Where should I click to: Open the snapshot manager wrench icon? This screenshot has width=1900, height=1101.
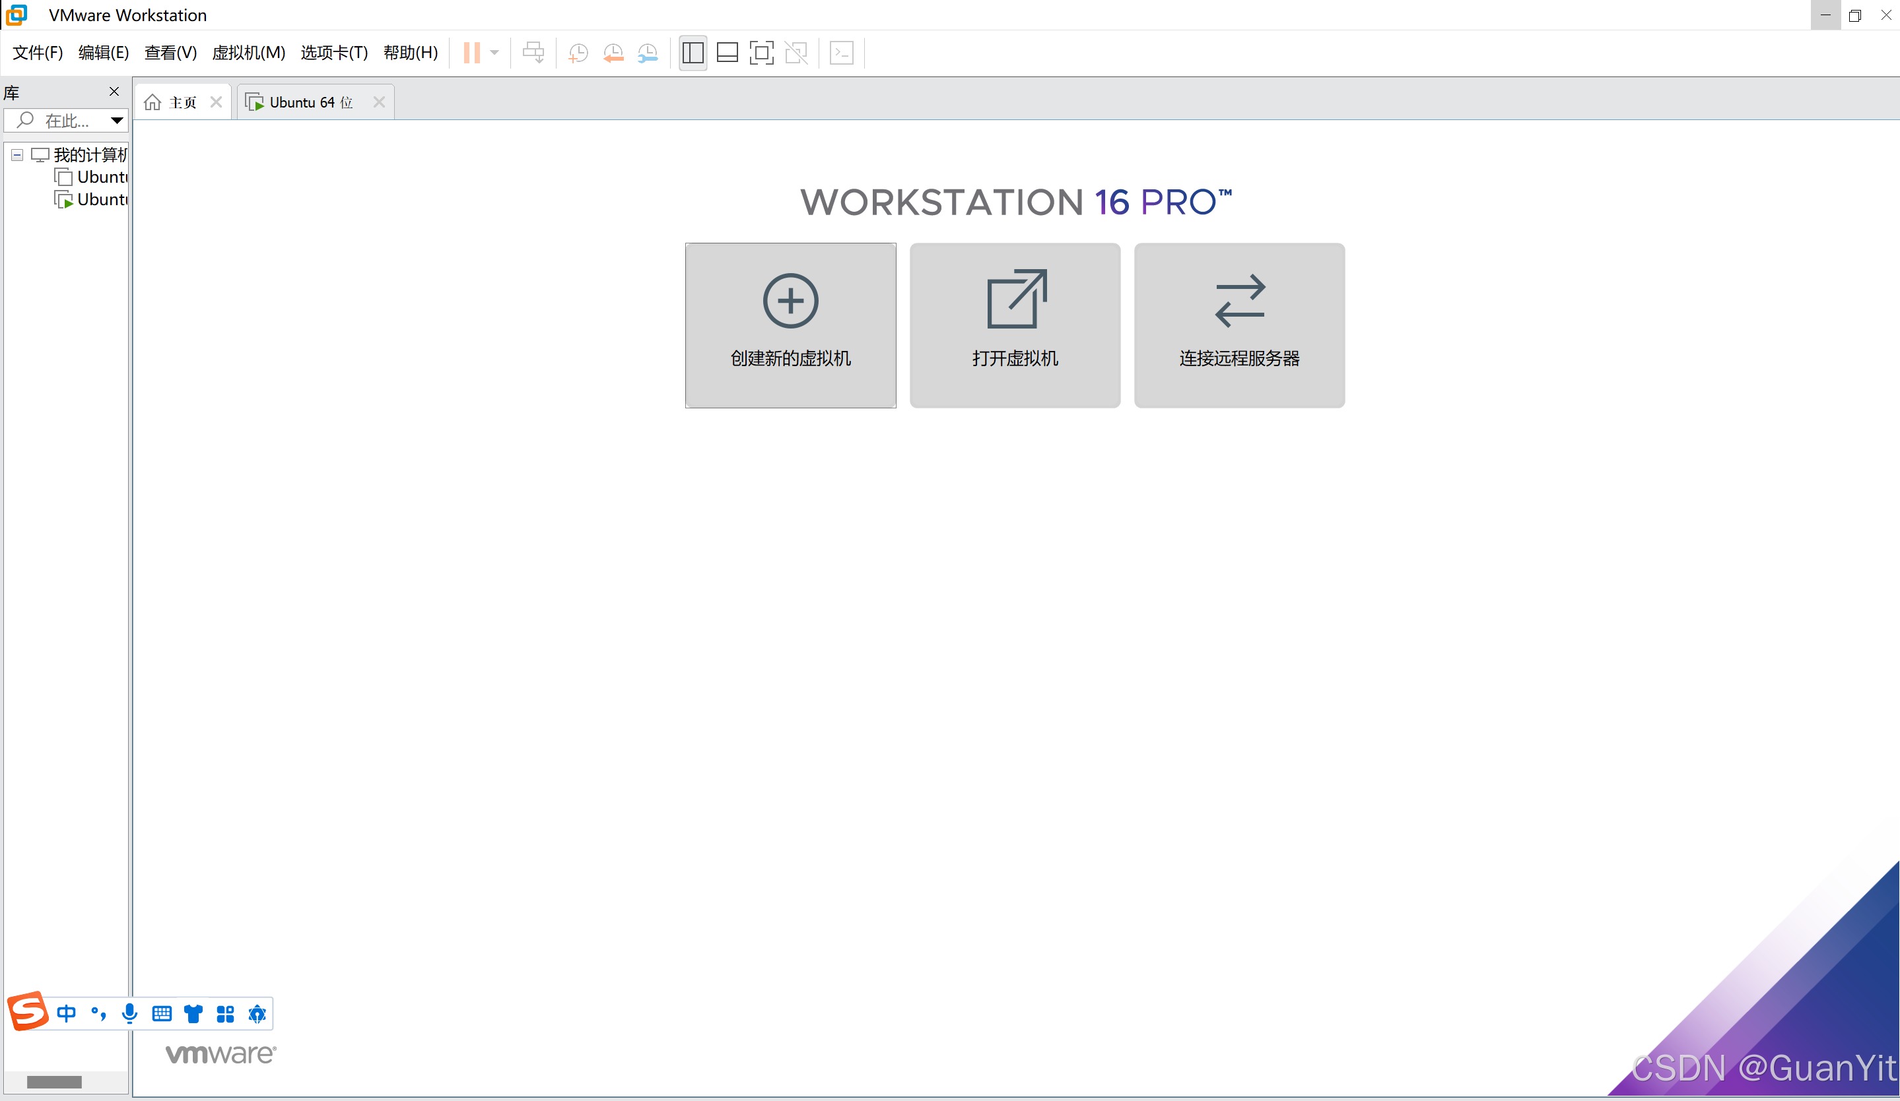pos(648,53)
